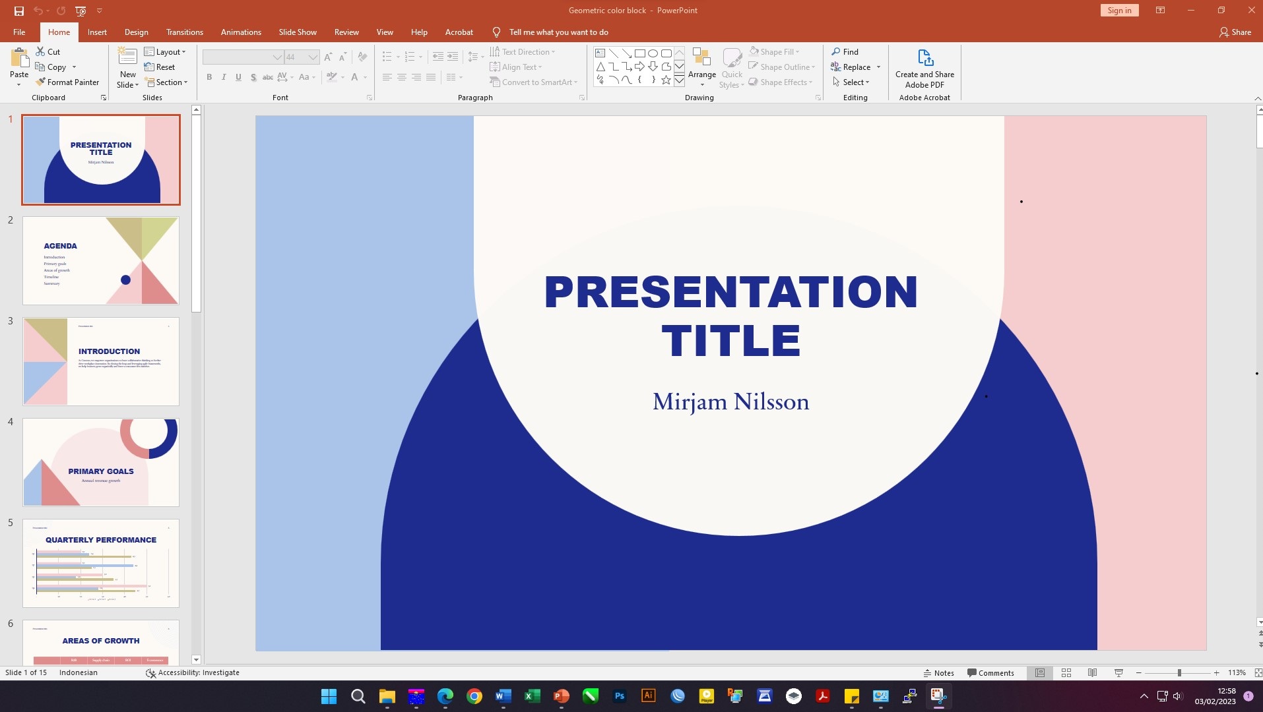Open Shape Fill options
The height and width of the screenshot is (712, 1263).
775,51
